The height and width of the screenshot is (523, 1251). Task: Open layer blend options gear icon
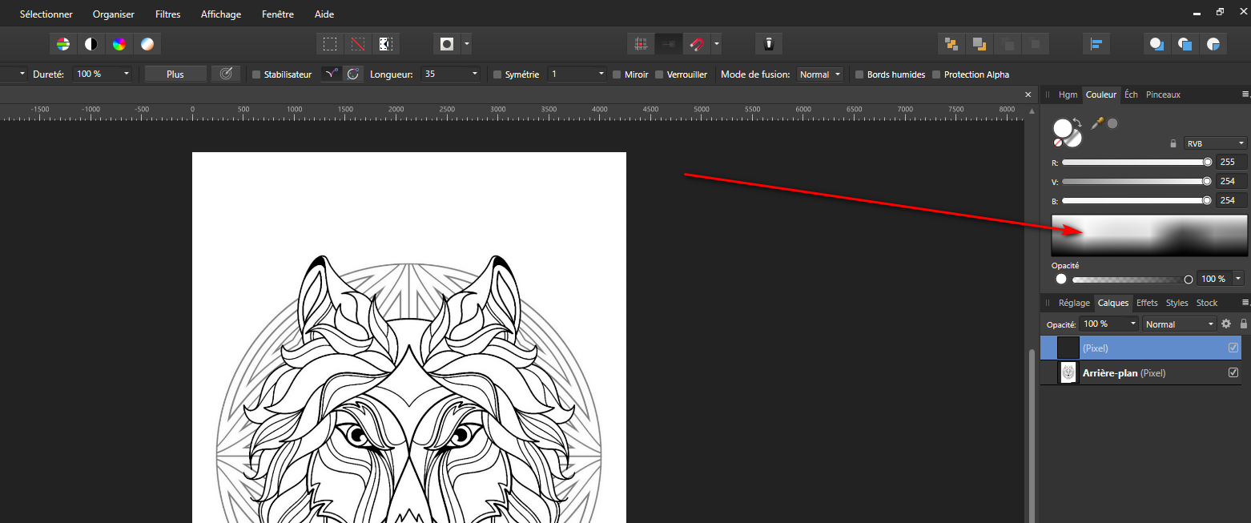click(x=1226, y=324)
